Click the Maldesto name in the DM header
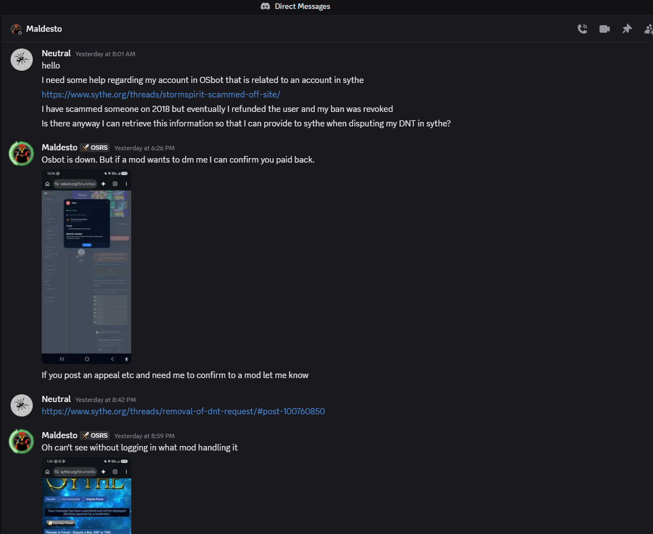Viewport: 653px width, 534px height. (44, 29)
